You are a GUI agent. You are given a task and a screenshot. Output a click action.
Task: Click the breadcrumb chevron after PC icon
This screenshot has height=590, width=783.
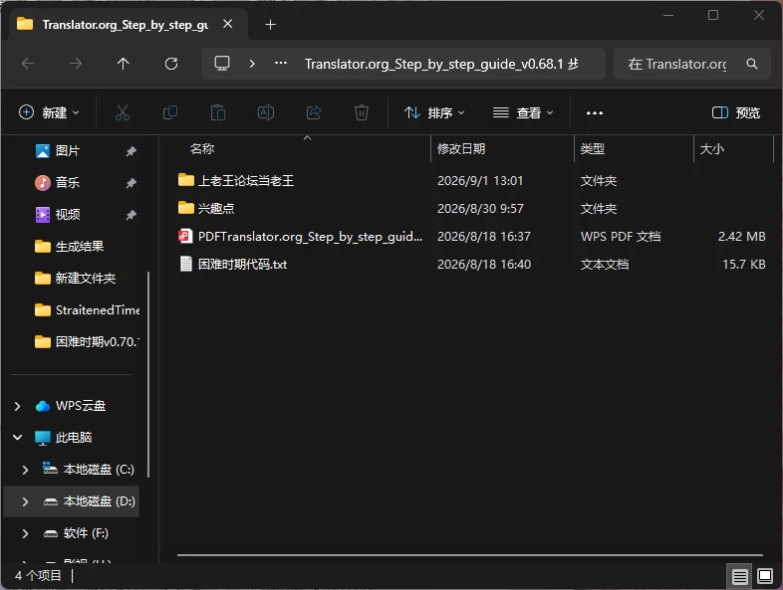[x=252, y=64]
